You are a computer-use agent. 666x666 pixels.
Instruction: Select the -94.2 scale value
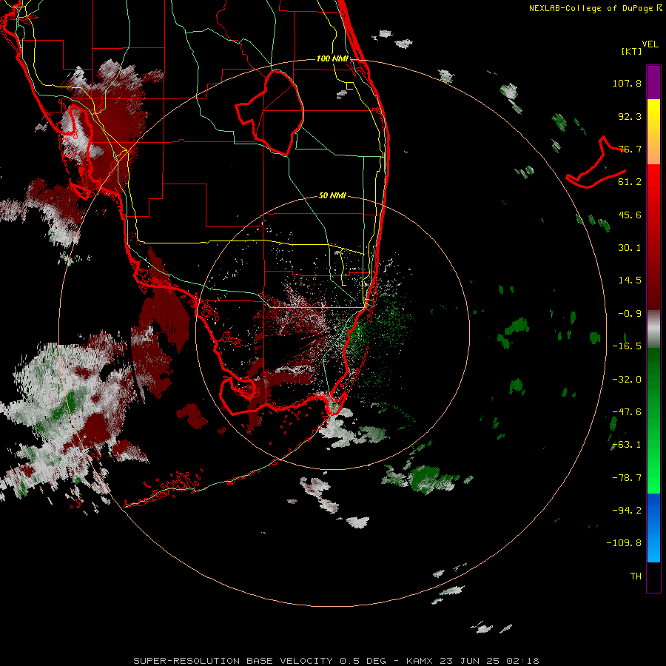pos(627,511)
